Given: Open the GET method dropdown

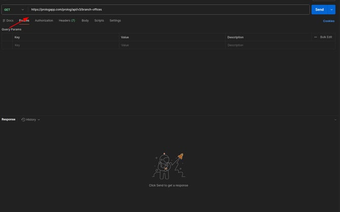Looking at the screenshot, I should (14, 10).
